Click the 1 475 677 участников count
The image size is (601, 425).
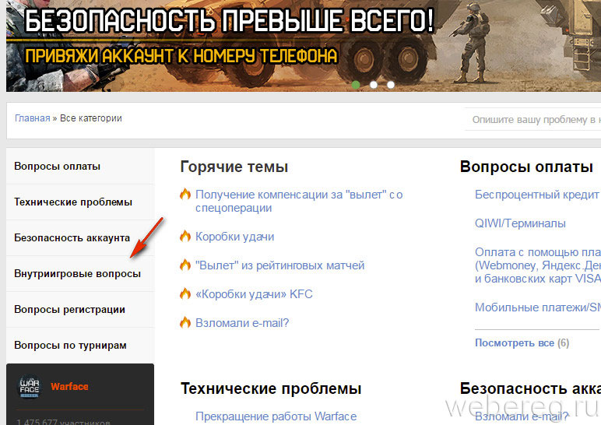pos(63,422)
